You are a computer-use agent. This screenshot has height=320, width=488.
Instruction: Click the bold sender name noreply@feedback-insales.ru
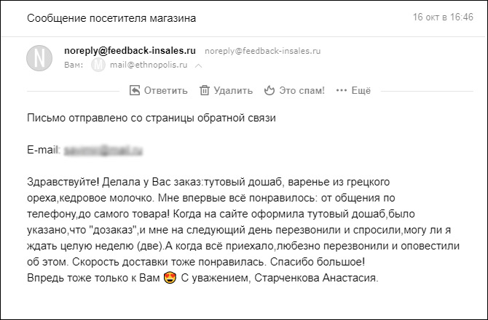[x=130, y=50]
